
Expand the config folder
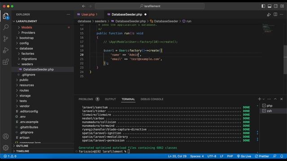(x=43, y=43)
